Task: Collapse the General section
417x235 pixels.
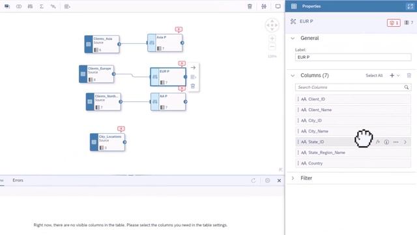Action: click(293, 38)
